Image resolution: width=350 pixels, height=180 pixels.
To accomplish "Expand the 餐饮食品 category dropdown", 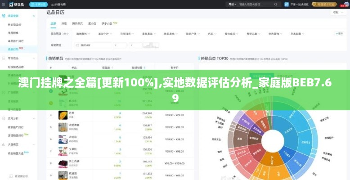I will (231, 34).
